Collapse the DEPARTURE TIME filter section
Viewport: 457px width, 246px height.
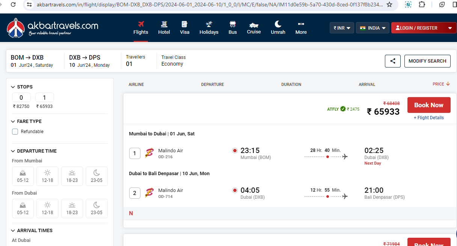pos(34,151)
